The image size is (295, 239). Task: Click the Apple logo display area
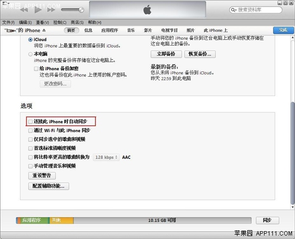tap(147, 9)
